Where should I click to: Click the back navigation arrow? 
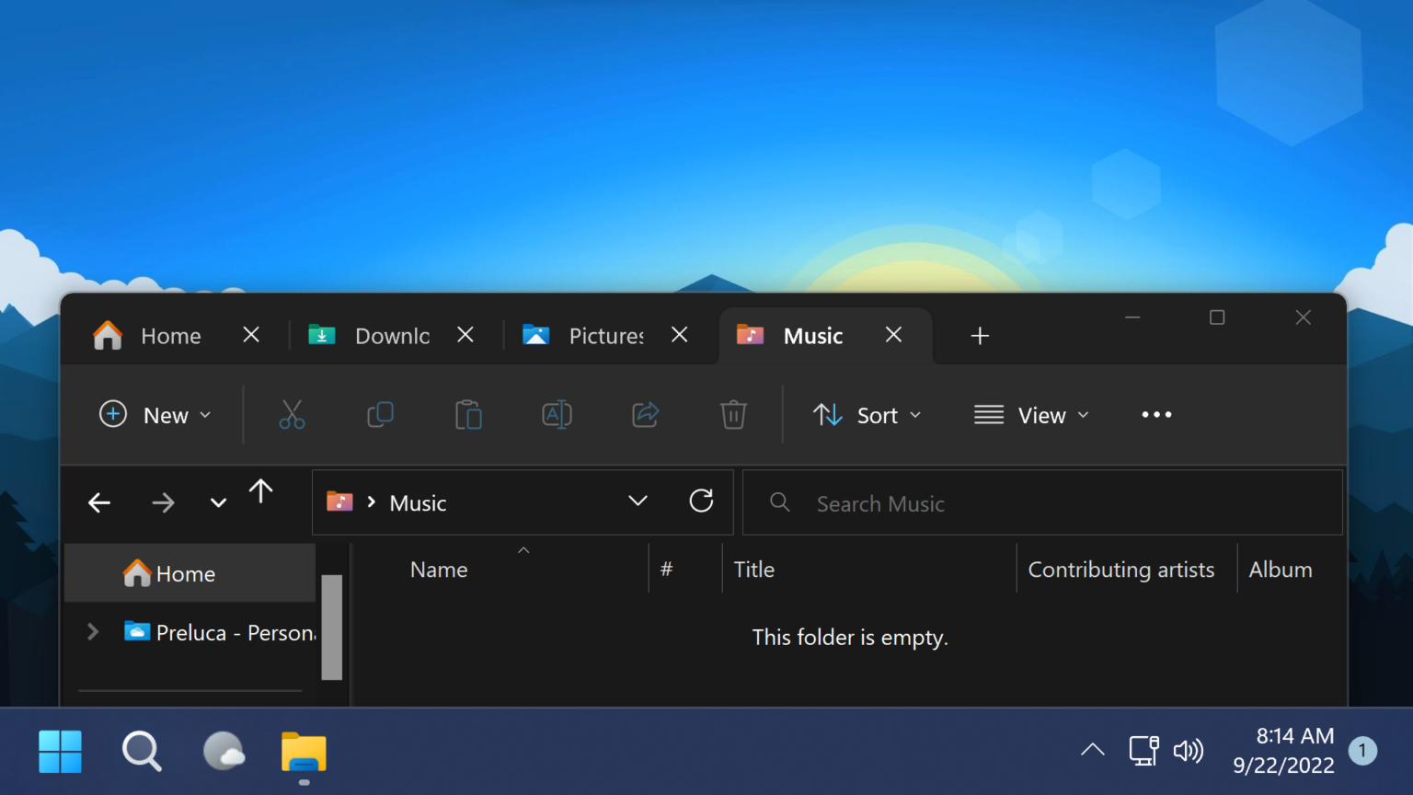[x=99, y=502]
